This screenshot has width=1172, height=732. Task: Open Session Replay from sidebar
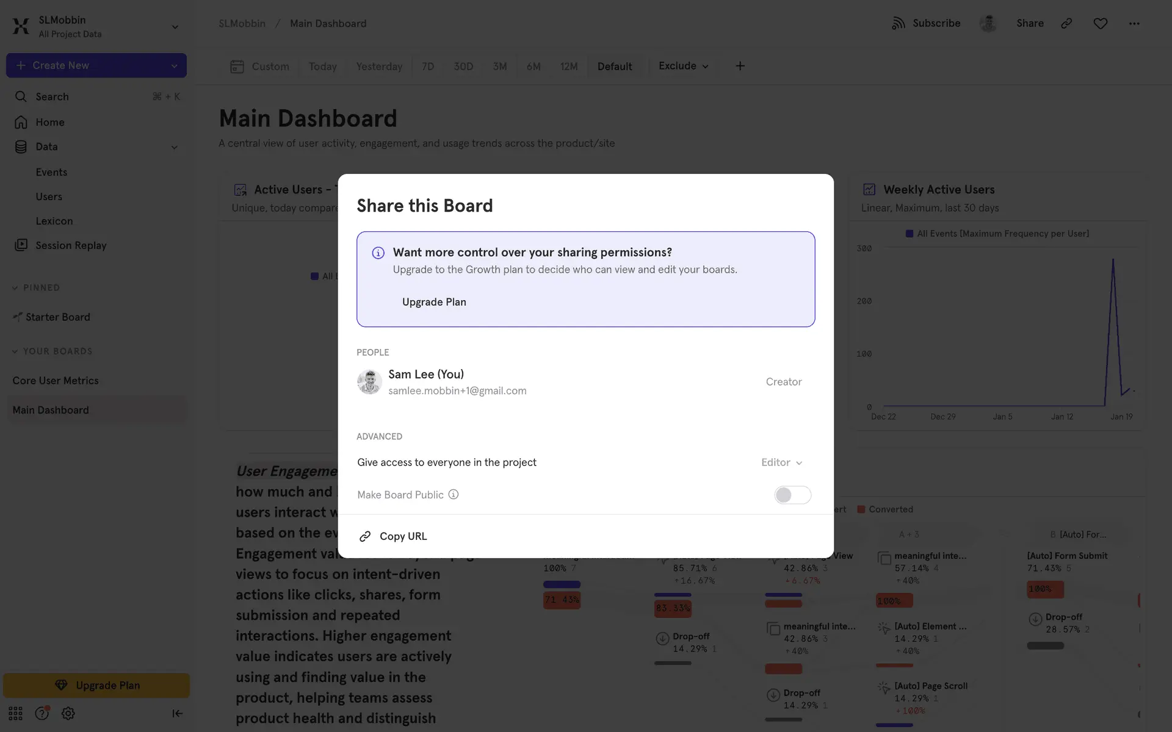click(x=71, y=245)
